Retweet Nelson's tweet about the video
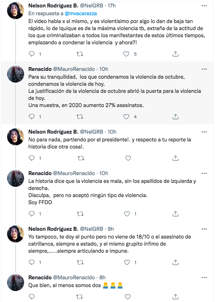Screen dimensions: 215x302 tap(80, 54)
